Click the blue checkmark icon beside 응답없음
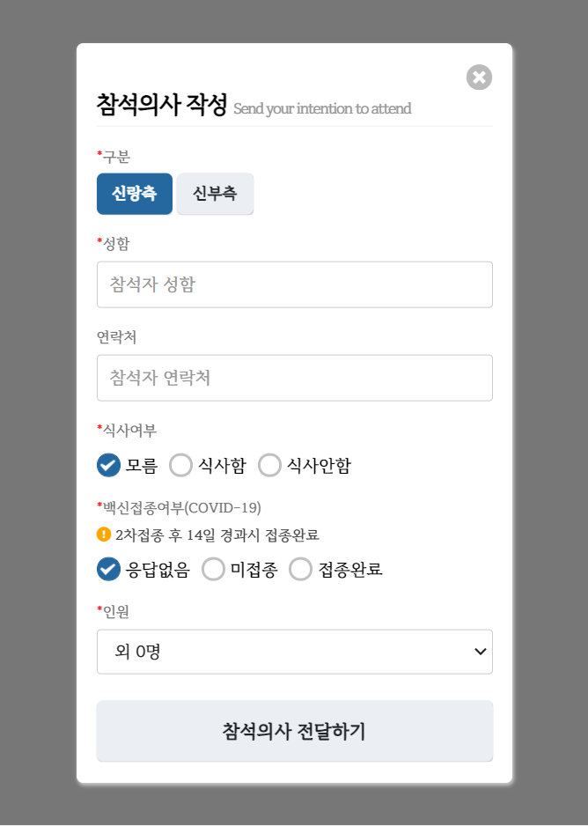Image resolution: width=588 pixels, height=826 pixels. click(107, 570)
